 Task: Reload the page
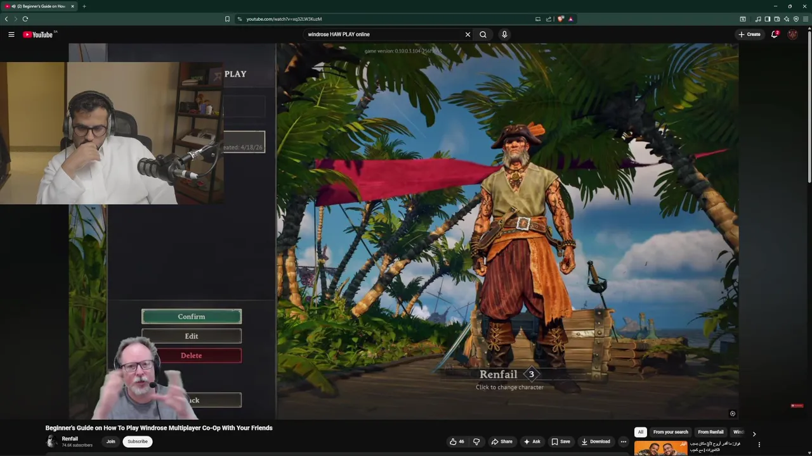pos(25,19)
